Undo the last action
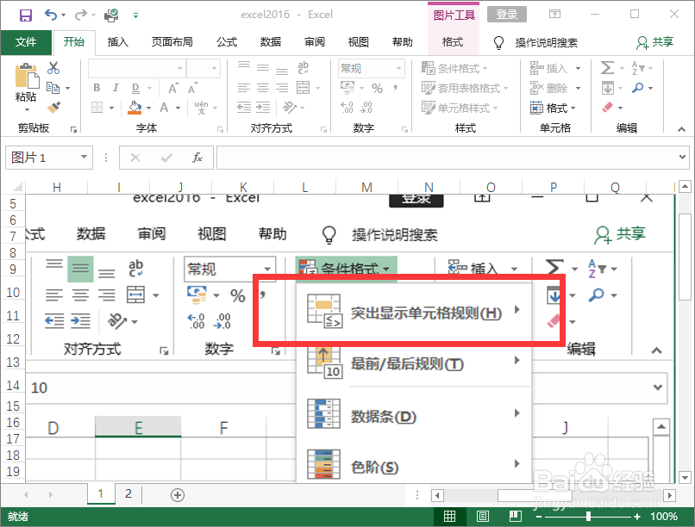 coord(51,15)
